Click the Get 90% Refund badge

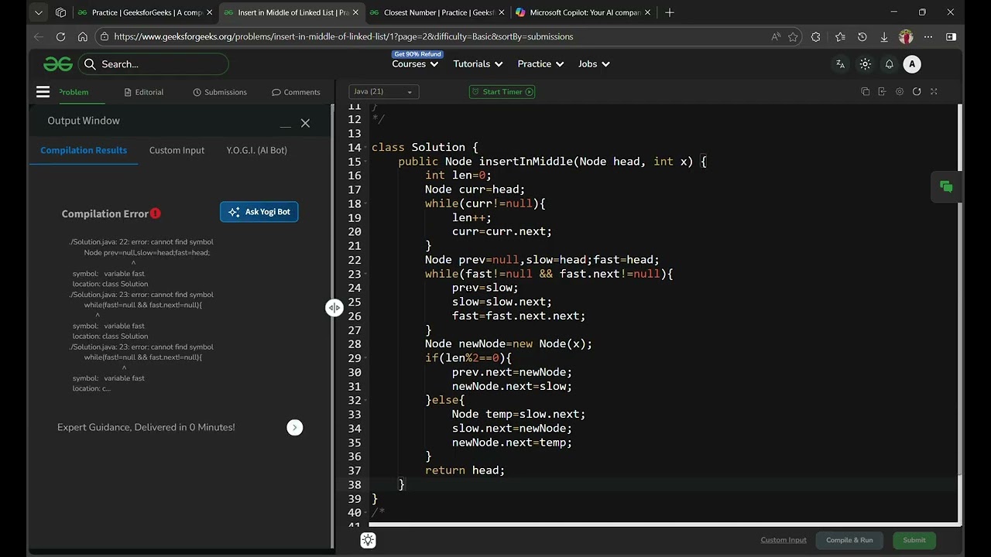point(417,54)
